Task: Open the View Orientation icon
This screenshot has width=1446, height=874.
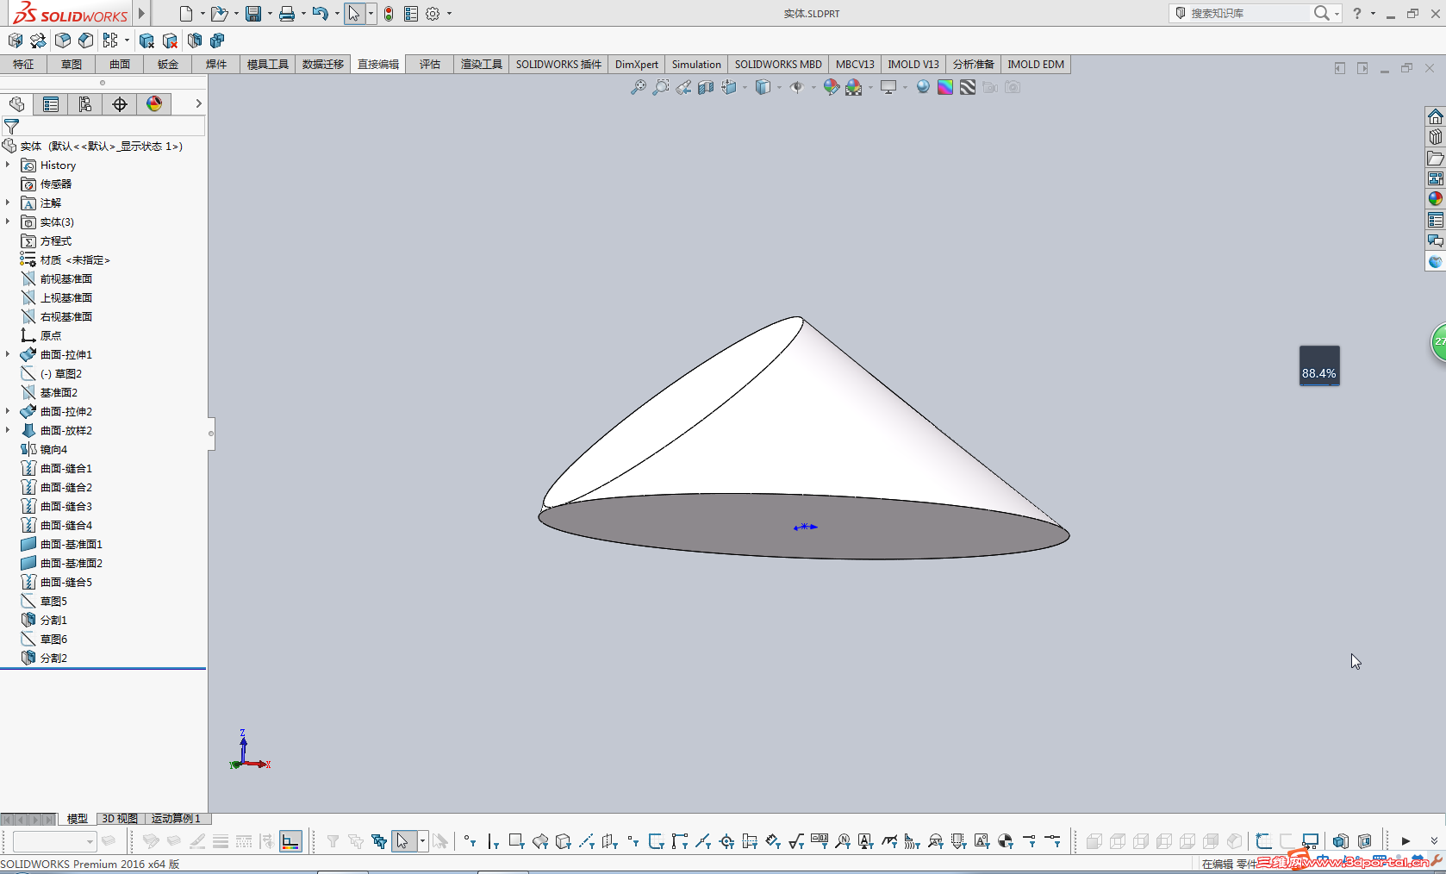Action: click(729, 87)
